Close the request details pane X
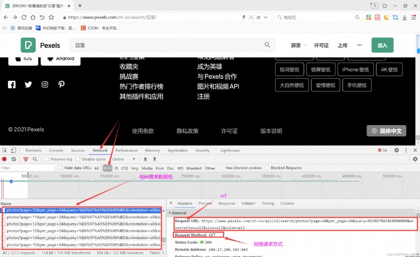The width and height of the screenshot is (420, 257). point(171,203)
